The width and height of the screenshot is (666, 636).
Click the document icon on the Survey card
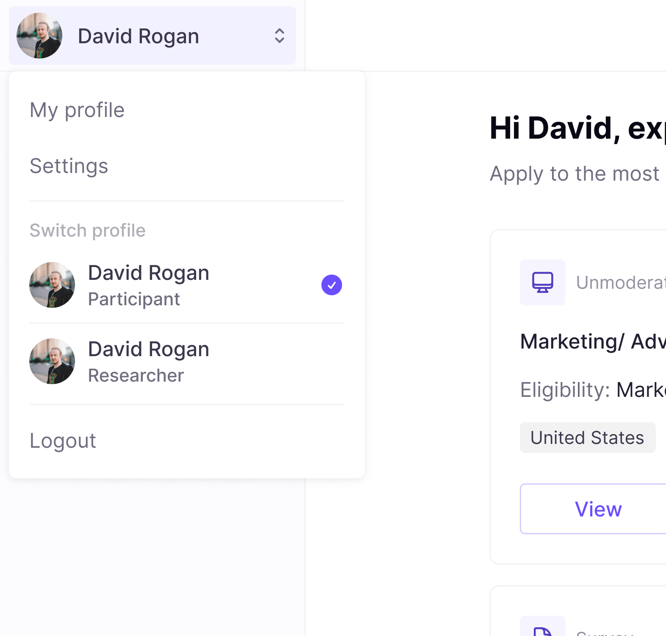coord(543,627)
